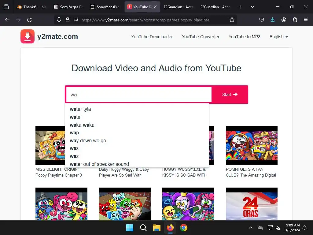
Task: Open the Firefox downloads panel
Action: (272, 20)
